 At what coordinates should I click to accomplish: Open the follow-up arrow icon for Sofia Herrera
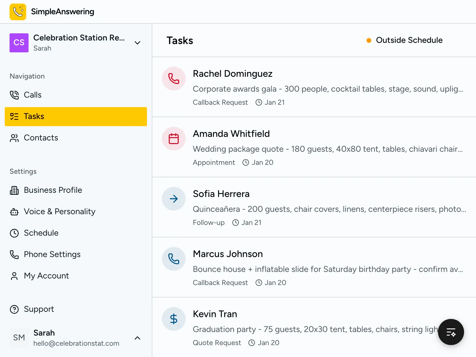coord(174,199)
